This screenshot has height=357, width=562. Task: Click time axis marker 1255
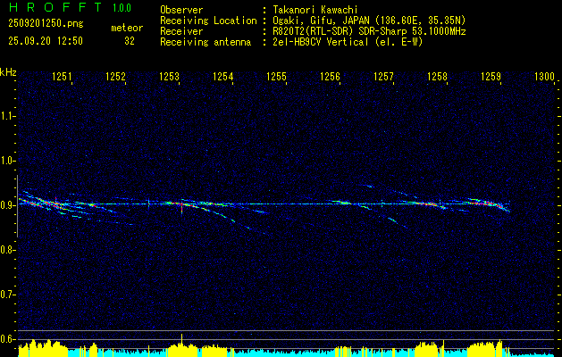click(x=277, y=77)
